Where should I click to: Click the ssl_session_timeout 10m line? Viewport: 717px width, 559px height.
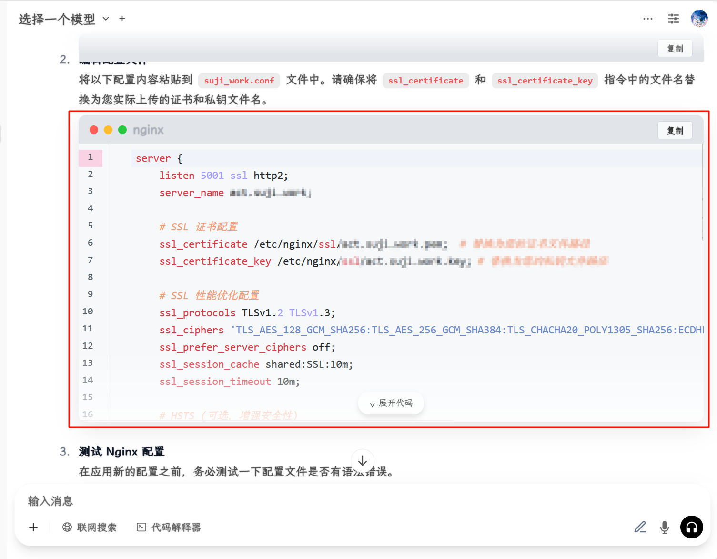(230, 382)
